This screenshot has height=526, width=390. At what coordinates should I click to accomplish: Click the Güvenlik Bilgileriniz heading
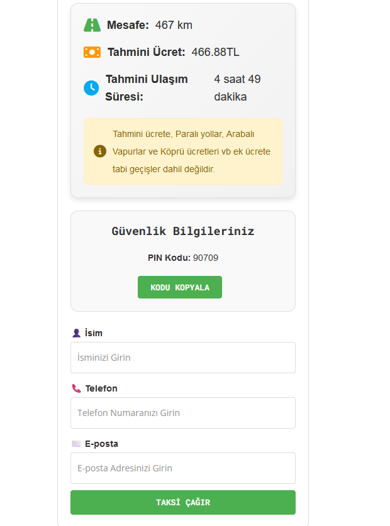tap(183, 231)
